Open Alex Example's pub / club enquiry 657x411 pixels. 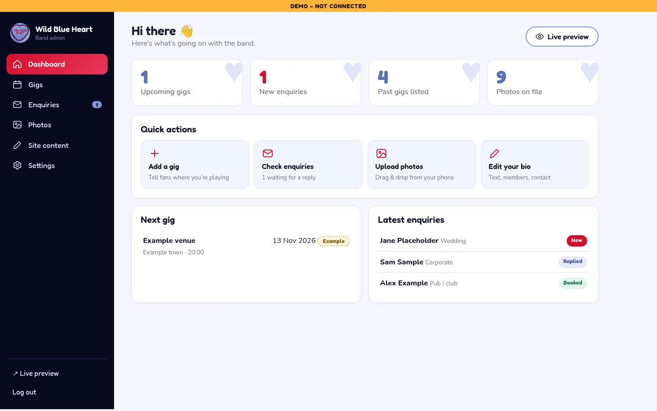click(x=484, y=283)
